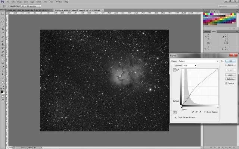The image size is (239, 149).
Task: Uncheck the Preview checkbox
Action: coord(226,83)
